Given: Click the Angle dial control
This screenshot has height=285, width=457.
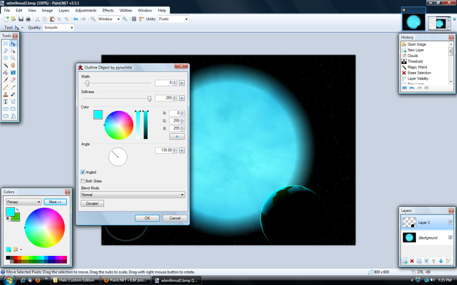Looking at the screenshot, I should point(118,156).
